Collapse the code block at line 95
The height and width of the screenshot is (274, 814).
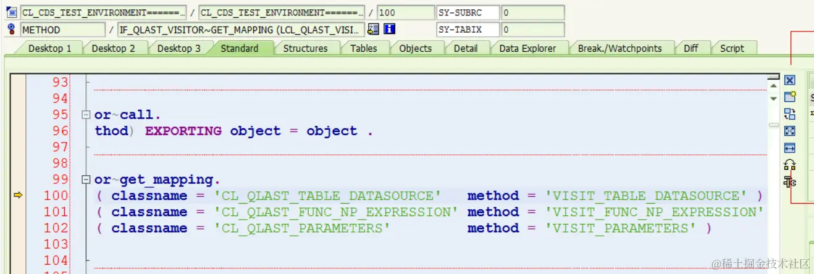(86, 114)
